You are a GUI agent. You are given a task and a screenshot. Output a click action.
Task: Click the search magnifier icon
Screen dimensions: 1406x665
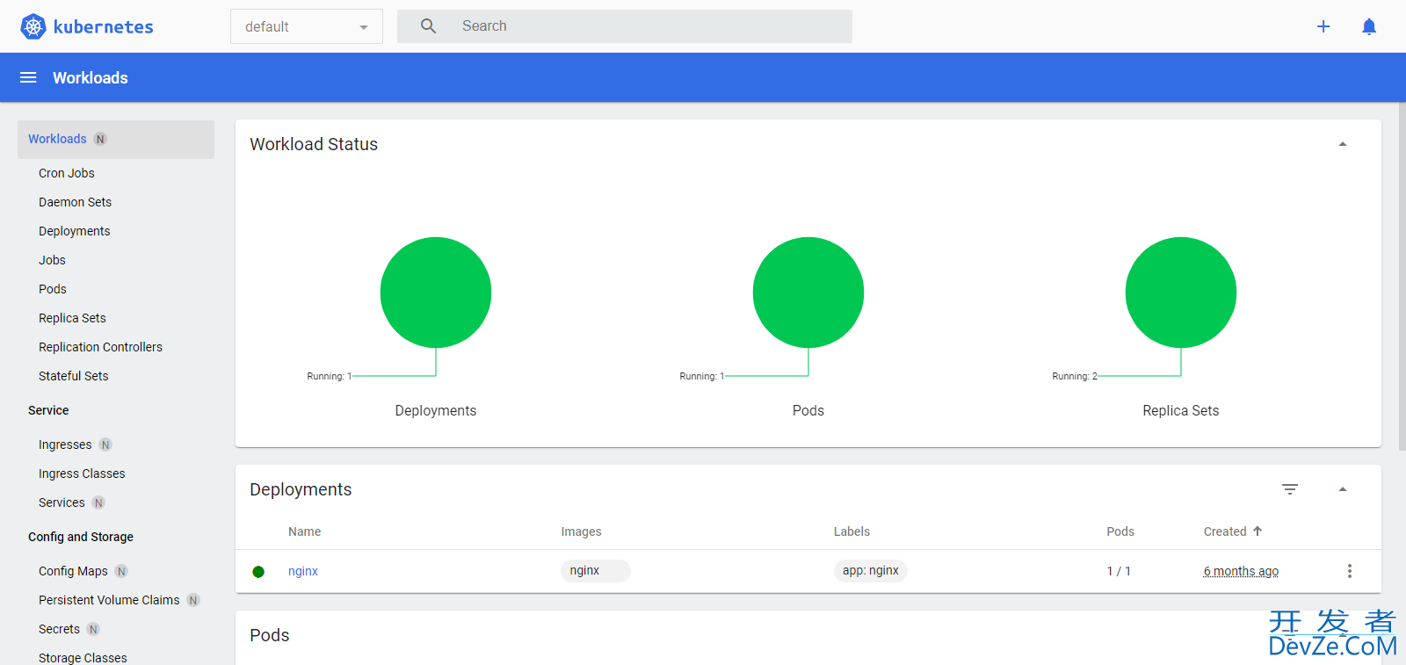(x=428, y=26)
